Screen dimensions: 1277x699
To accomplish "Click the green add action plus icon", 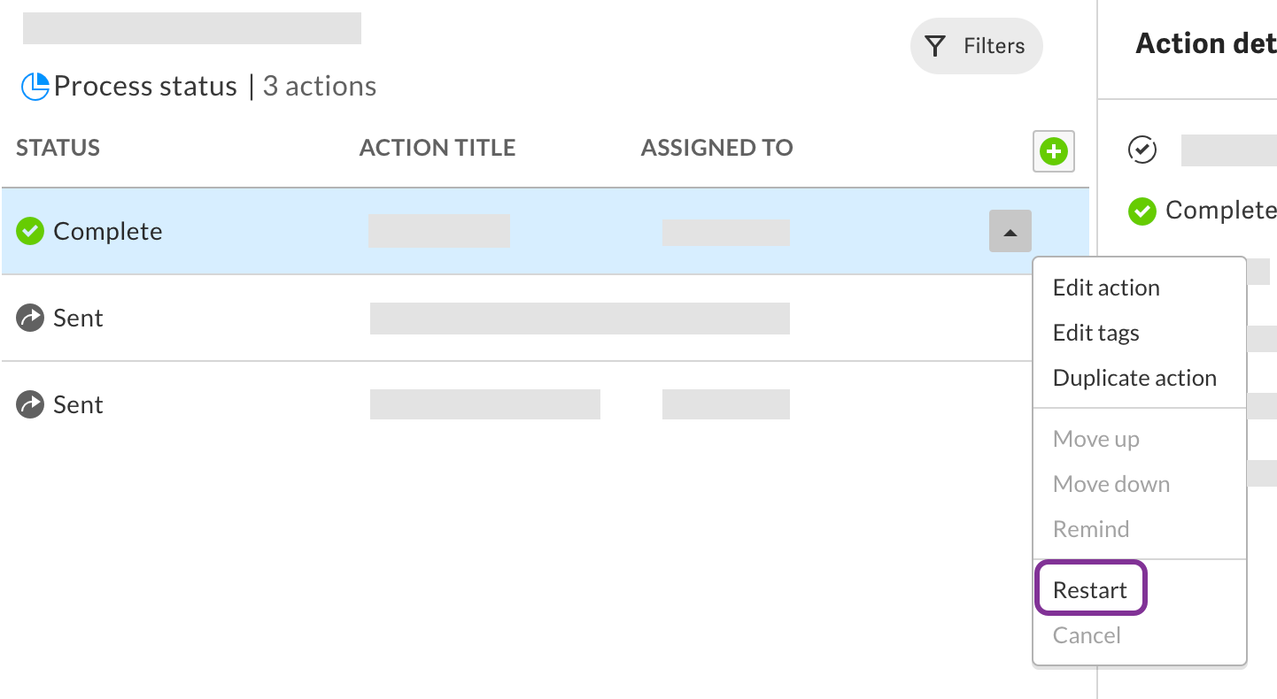I will pos(1053,151).
